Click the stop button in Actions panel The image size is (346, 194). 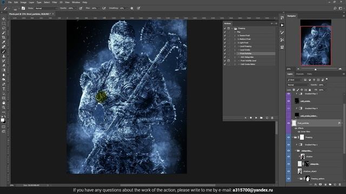click(245, 118)
